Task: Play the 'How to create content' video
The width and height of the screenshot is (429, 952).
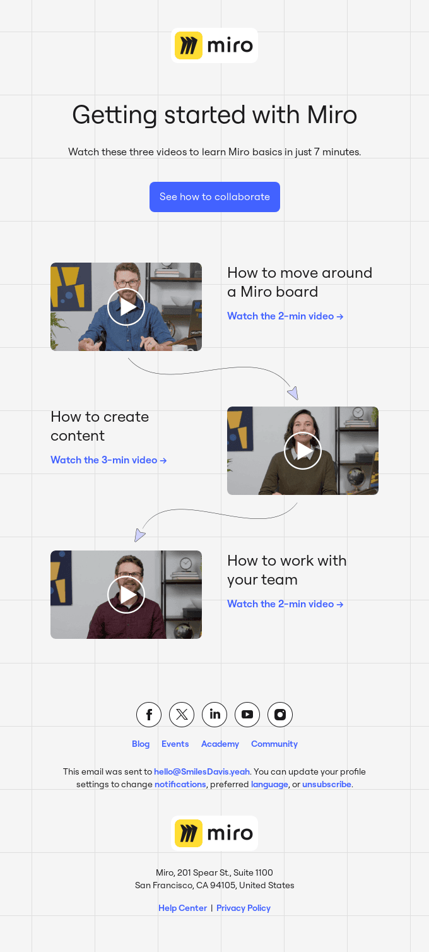Action: (x=303, y=451)
